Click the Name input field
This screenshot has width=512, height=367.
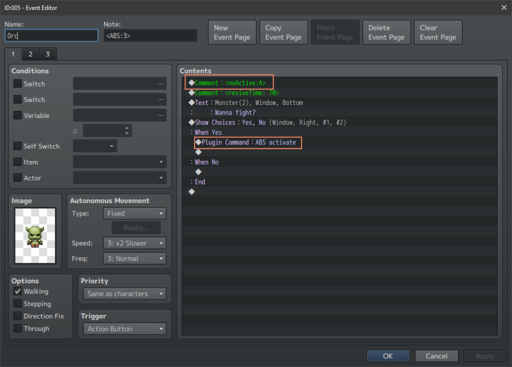click(51, 35)
